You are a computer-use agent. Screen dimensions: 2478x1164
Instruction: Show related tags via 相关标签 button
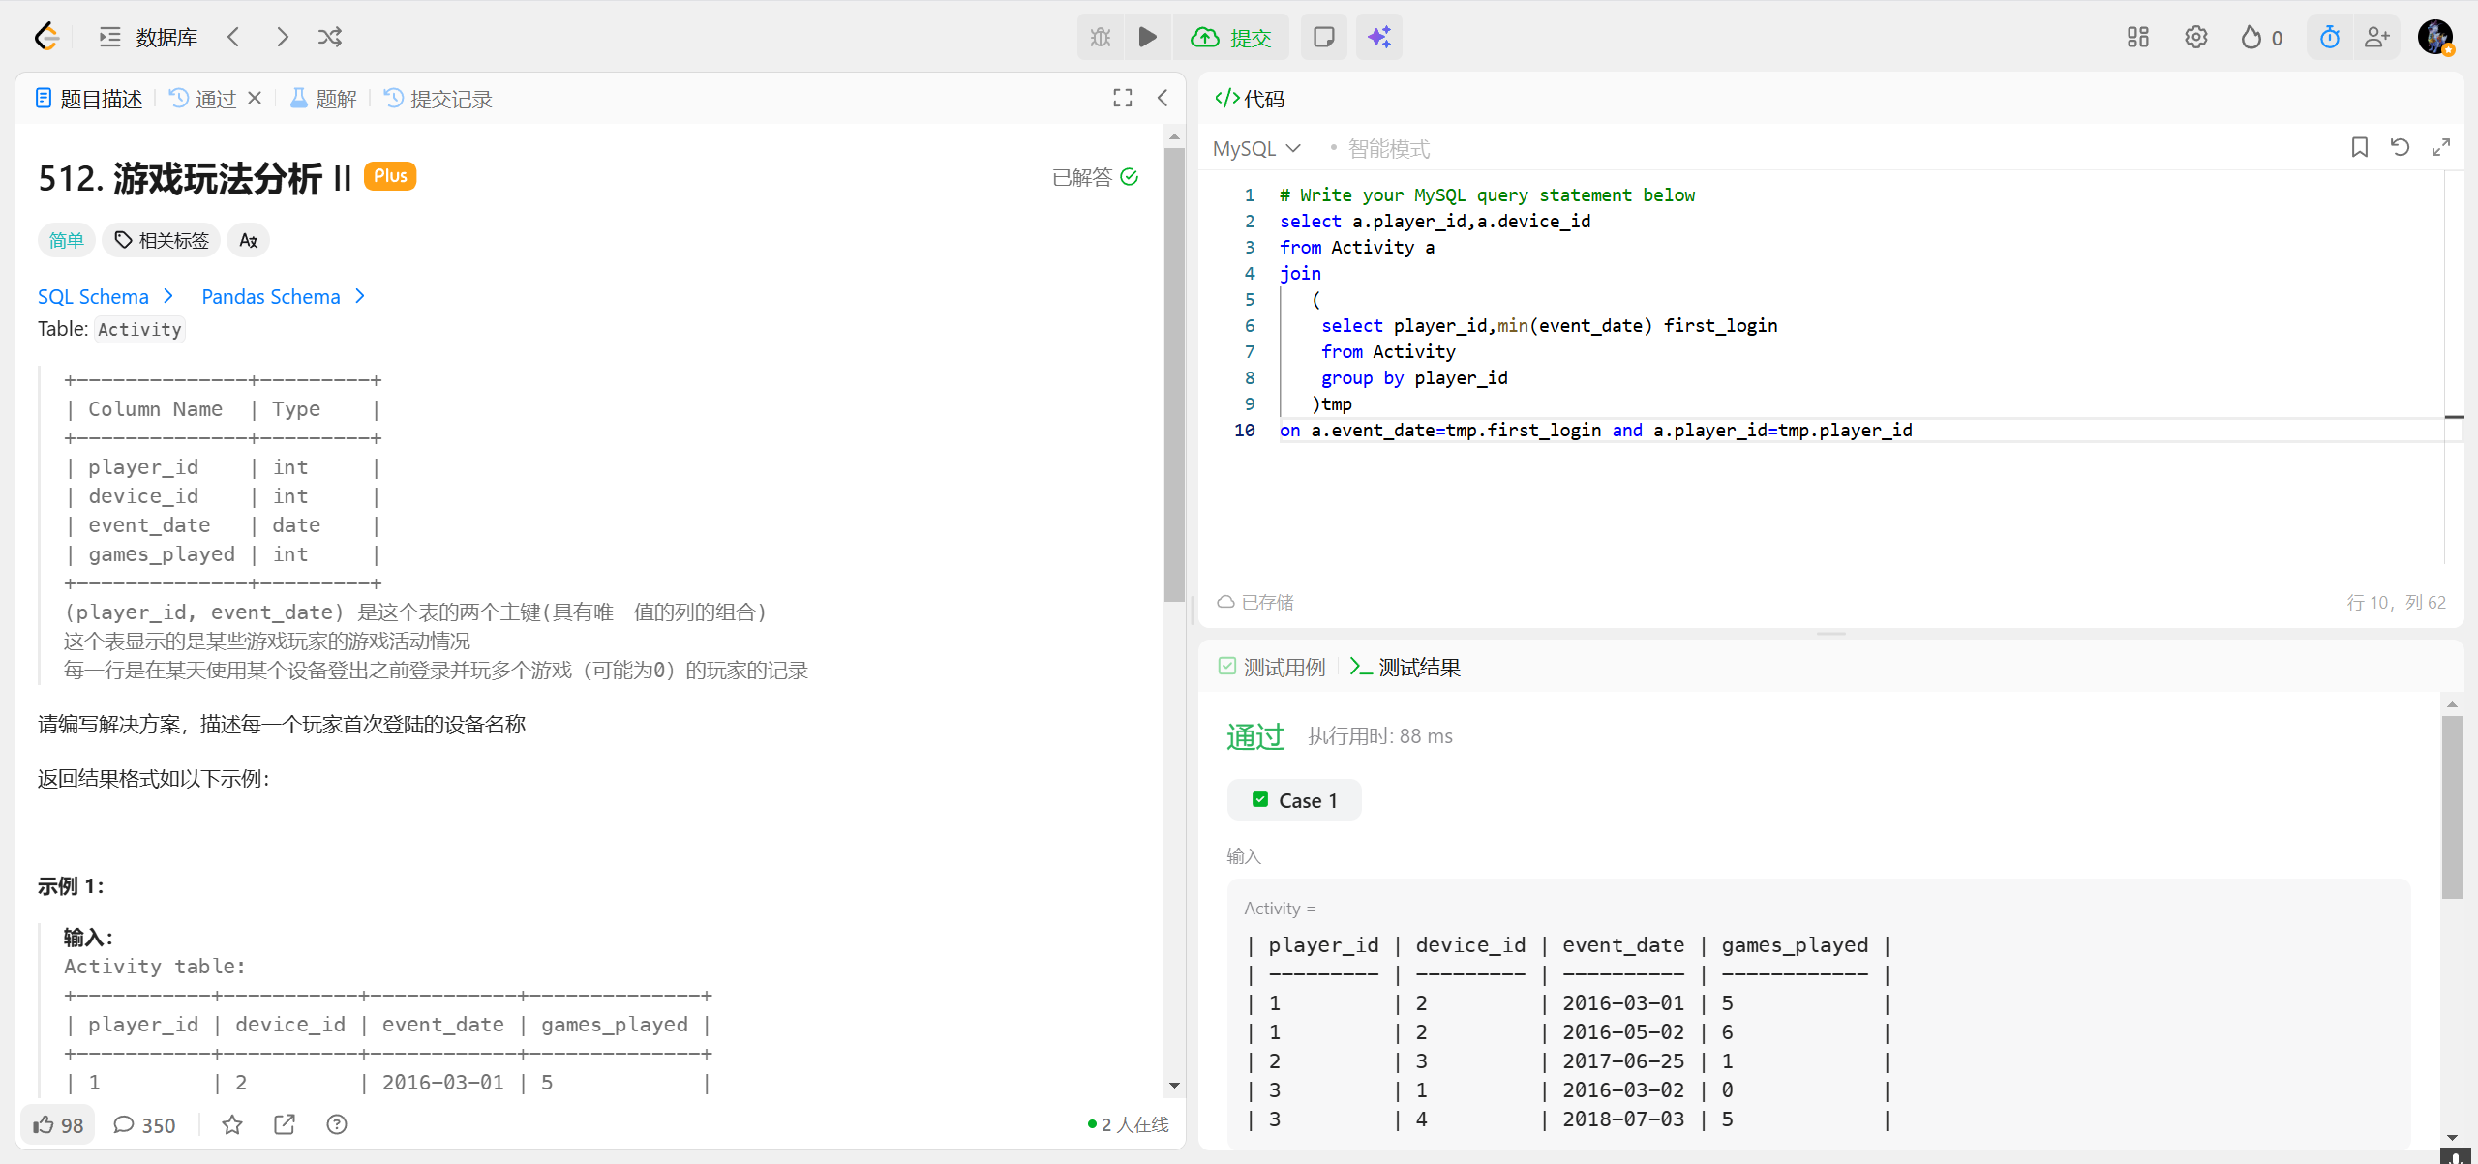(x=162, y=240)
